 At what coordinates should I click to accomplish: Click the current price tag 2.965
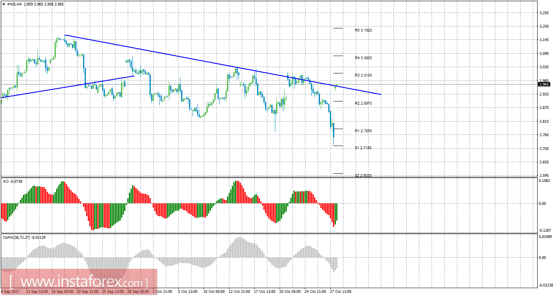pyautogui.click(x=544, y=84)
